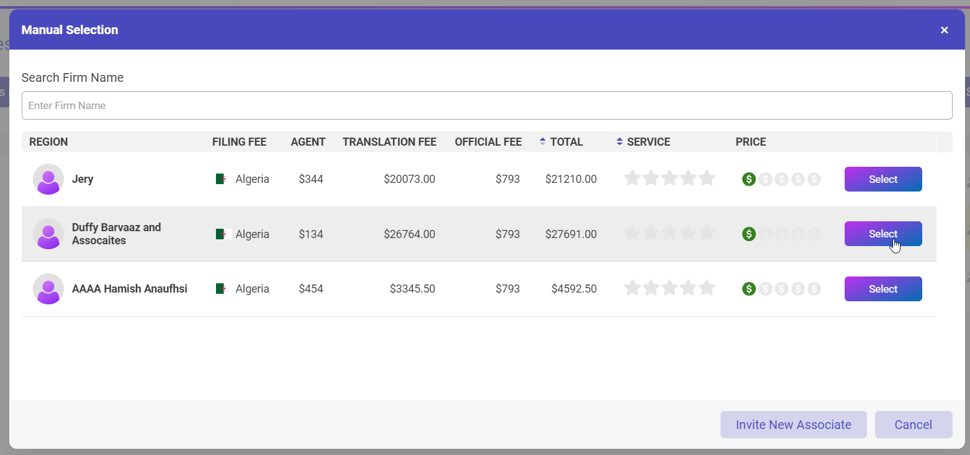Rate Jery five stars in Service column

pos(707,179)
